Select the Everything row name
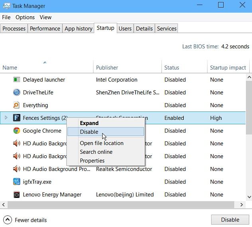 pos(35,105)
